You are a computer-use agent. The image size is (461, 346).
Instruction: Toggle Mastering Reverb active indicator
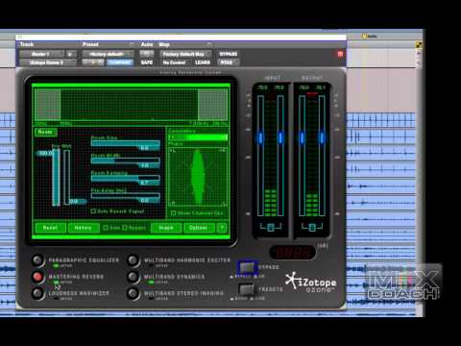56,283
